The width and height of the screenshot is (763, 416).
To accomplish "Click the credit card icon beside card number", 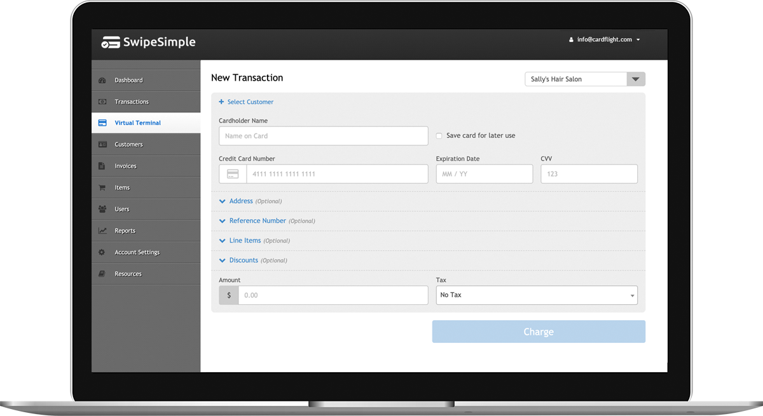I will pos(231,173).
